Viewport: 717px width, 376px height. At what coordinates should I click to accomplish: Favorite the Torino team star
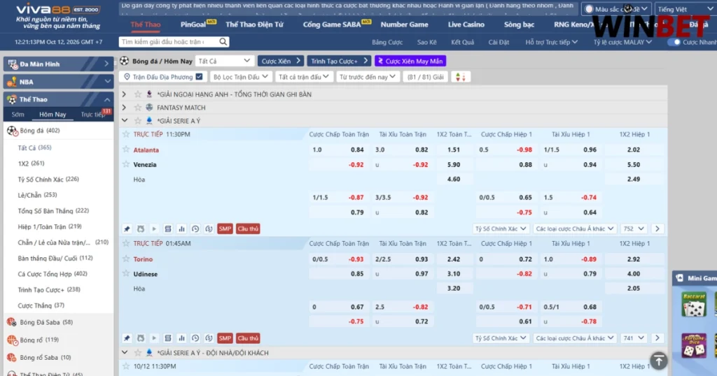126,259
